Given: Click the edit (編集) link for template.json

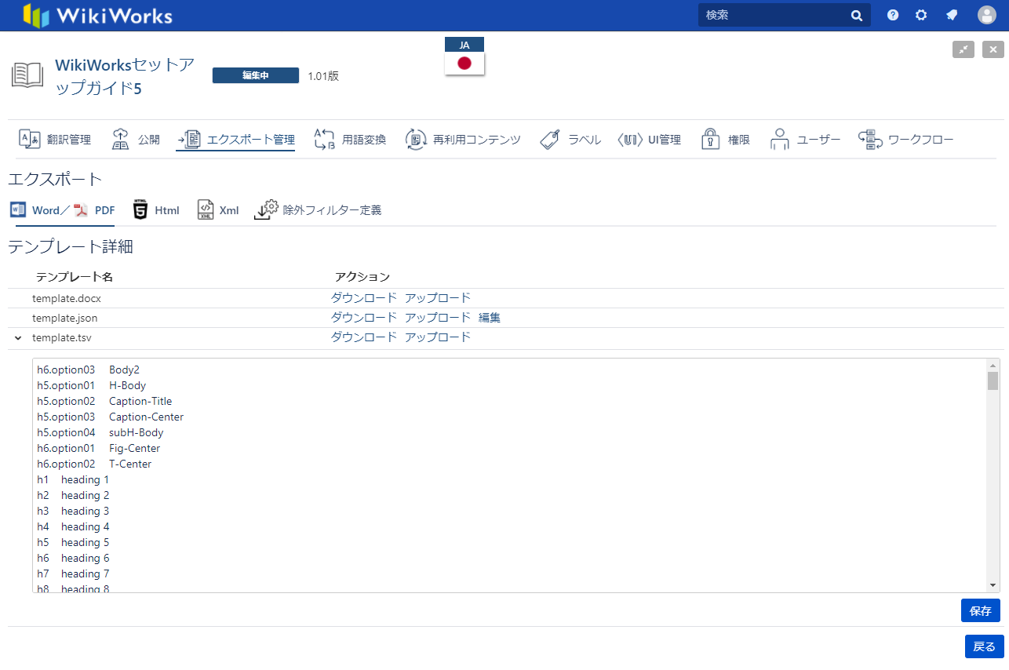Looking at the screenshot, I should point(489,318).
